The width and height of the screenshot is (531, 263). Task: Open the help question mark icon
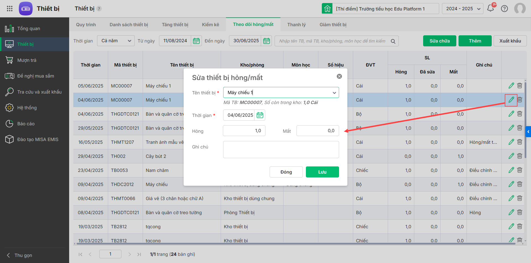point(504,9)
